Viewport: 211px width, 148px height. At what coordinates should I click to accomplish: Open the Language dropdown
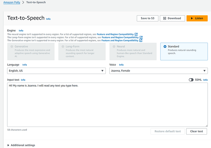pos(56,71)
